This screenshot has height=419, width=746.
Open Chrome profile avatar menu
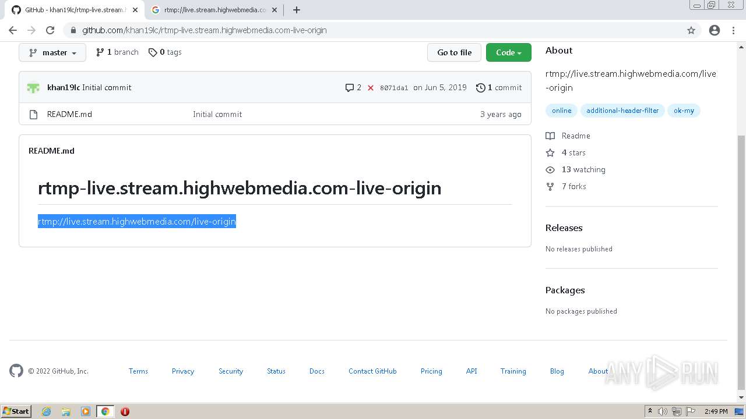coord(715,30)
